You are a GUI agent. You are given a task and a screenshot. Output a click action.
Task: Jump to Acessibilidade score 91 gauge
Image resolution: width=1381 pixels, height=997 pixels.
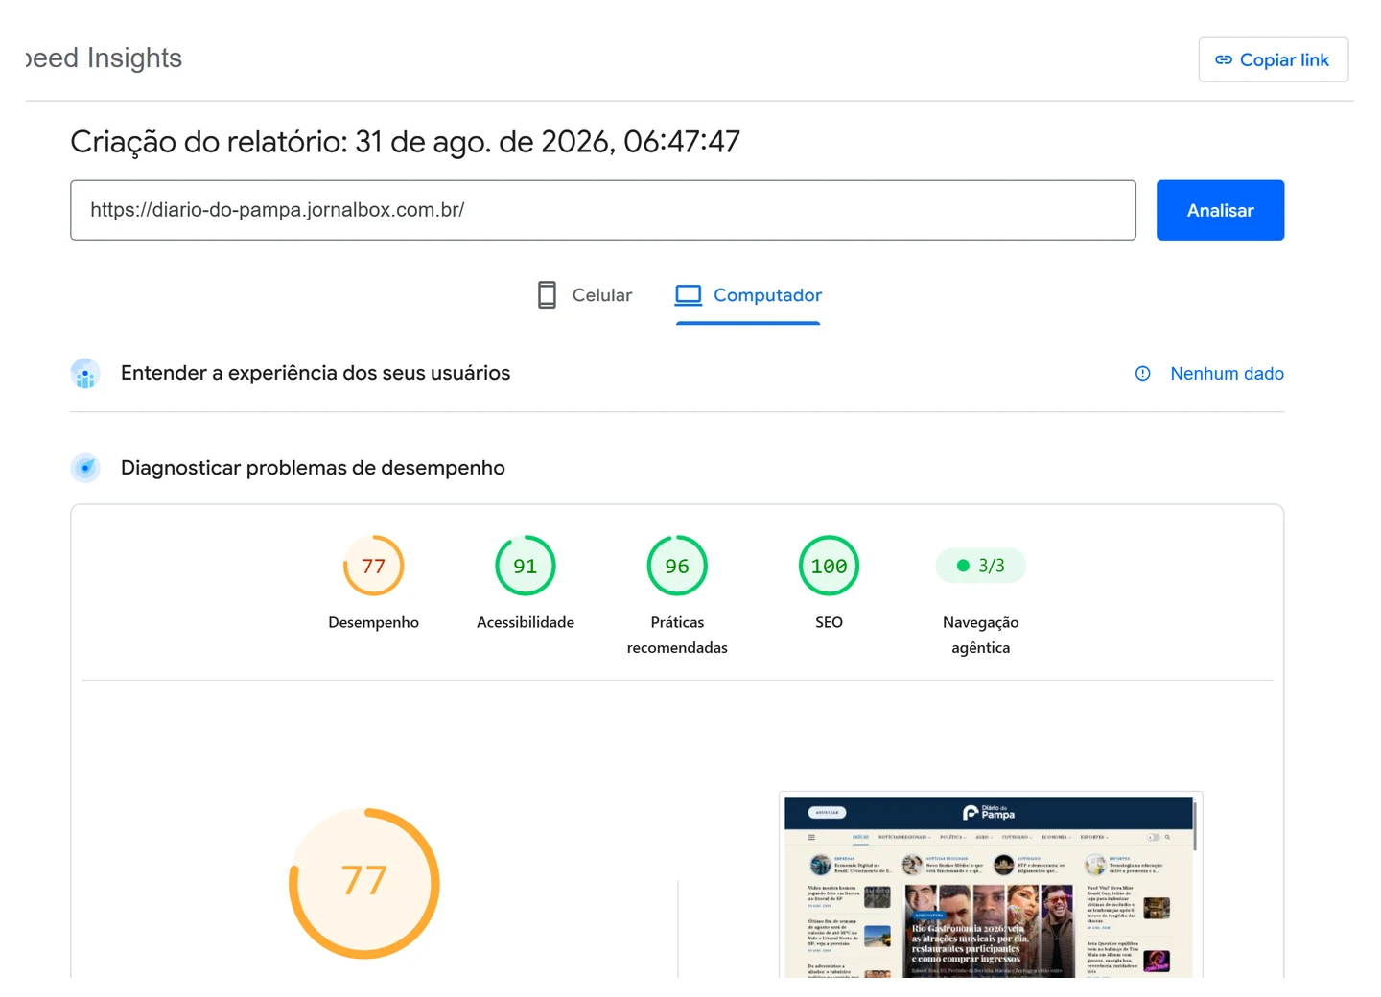[x=526, y=566]
